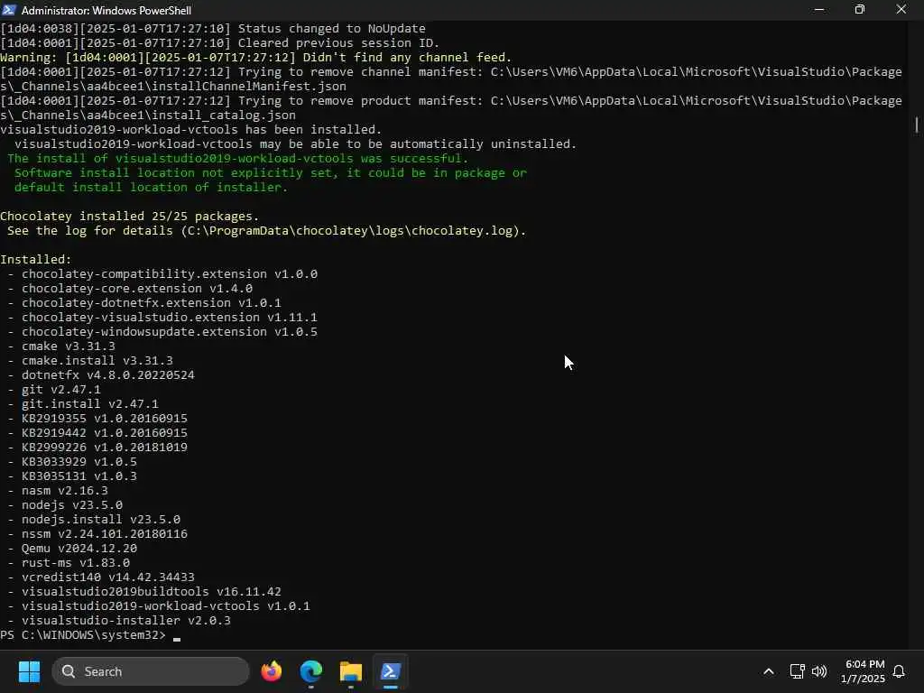
Task: Click the 'chocolatey-core.extension v1.4.0' entry
Action: [x=137, y=288]
